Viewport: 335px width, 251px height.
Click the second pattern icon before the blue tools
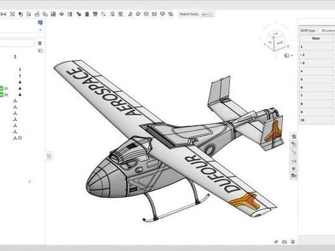coord(121,14)
